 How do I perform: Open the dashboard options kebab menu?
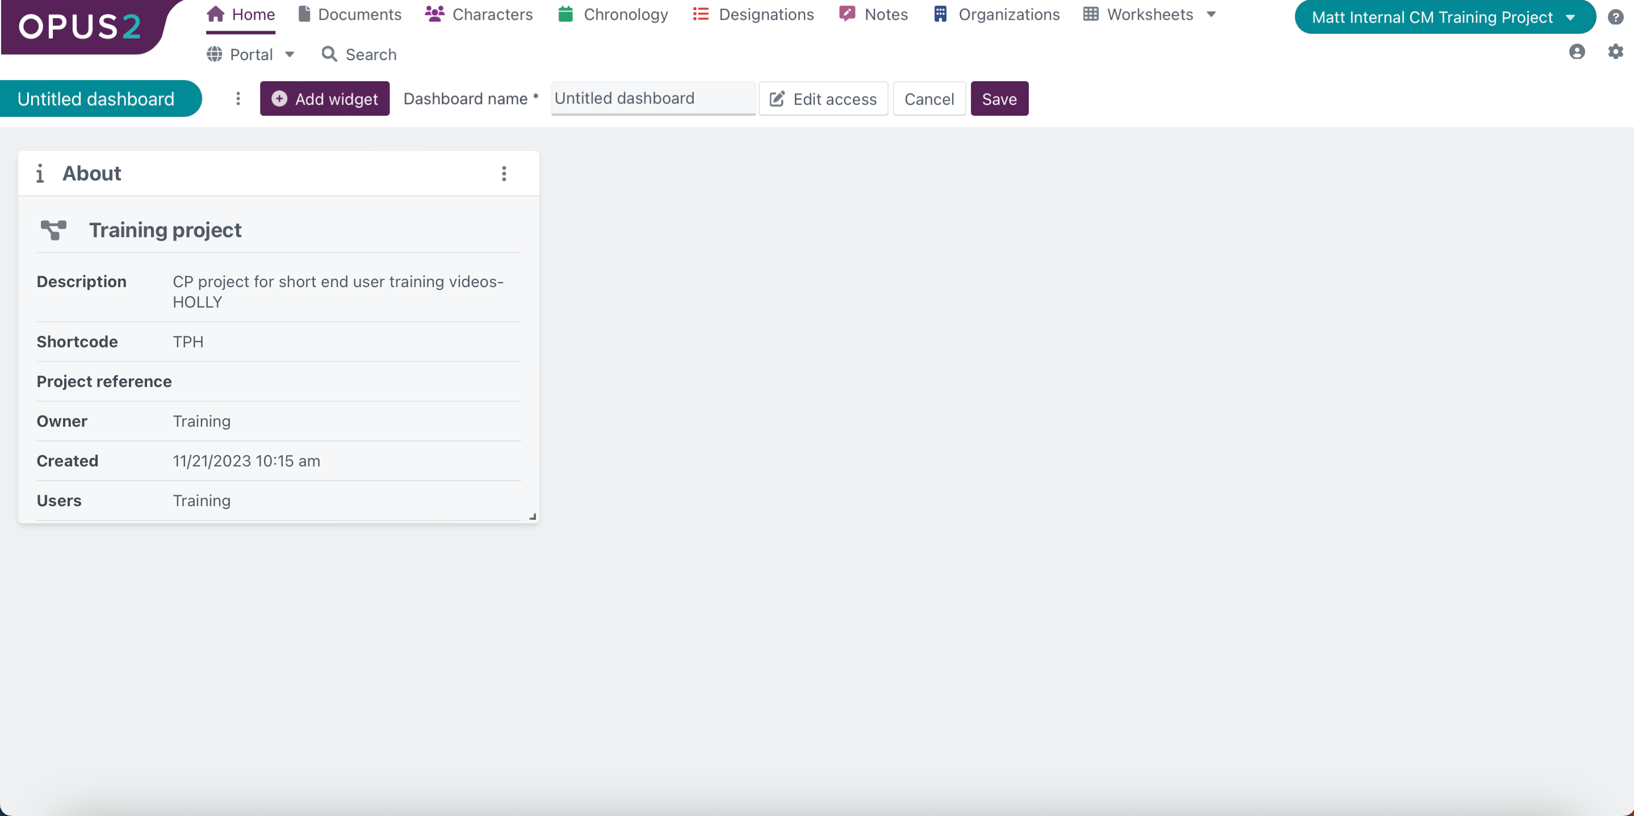pos(238,99)
